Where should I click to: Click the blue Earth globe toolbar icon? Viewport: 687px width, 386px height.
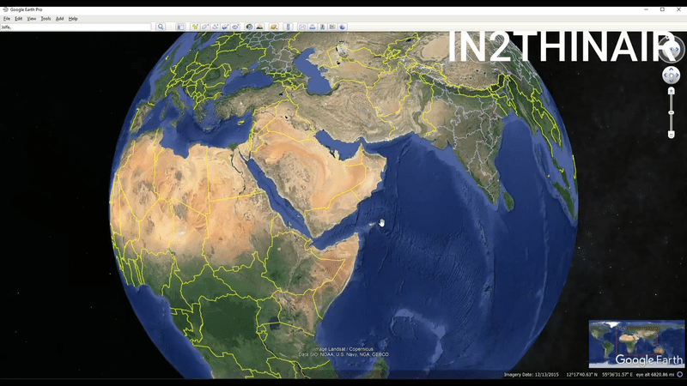343,27
